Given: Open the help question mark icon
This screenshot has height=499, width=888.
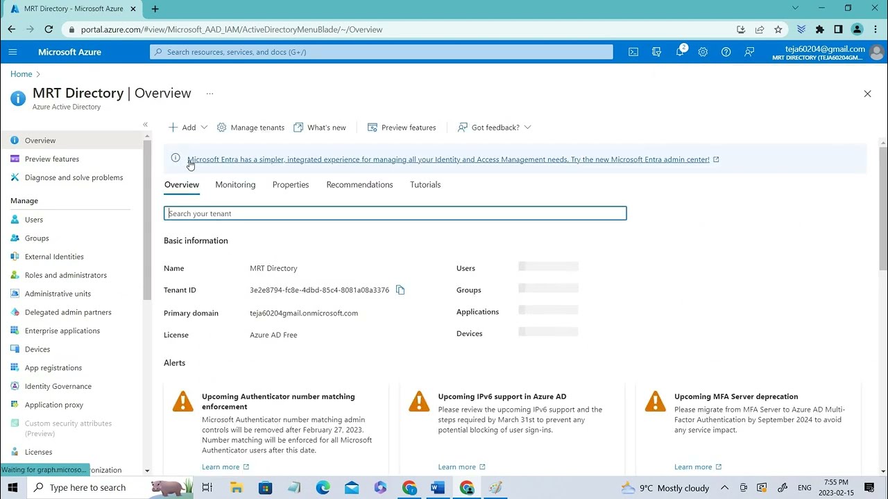Looking at the screenshot, I should (726, 52).
